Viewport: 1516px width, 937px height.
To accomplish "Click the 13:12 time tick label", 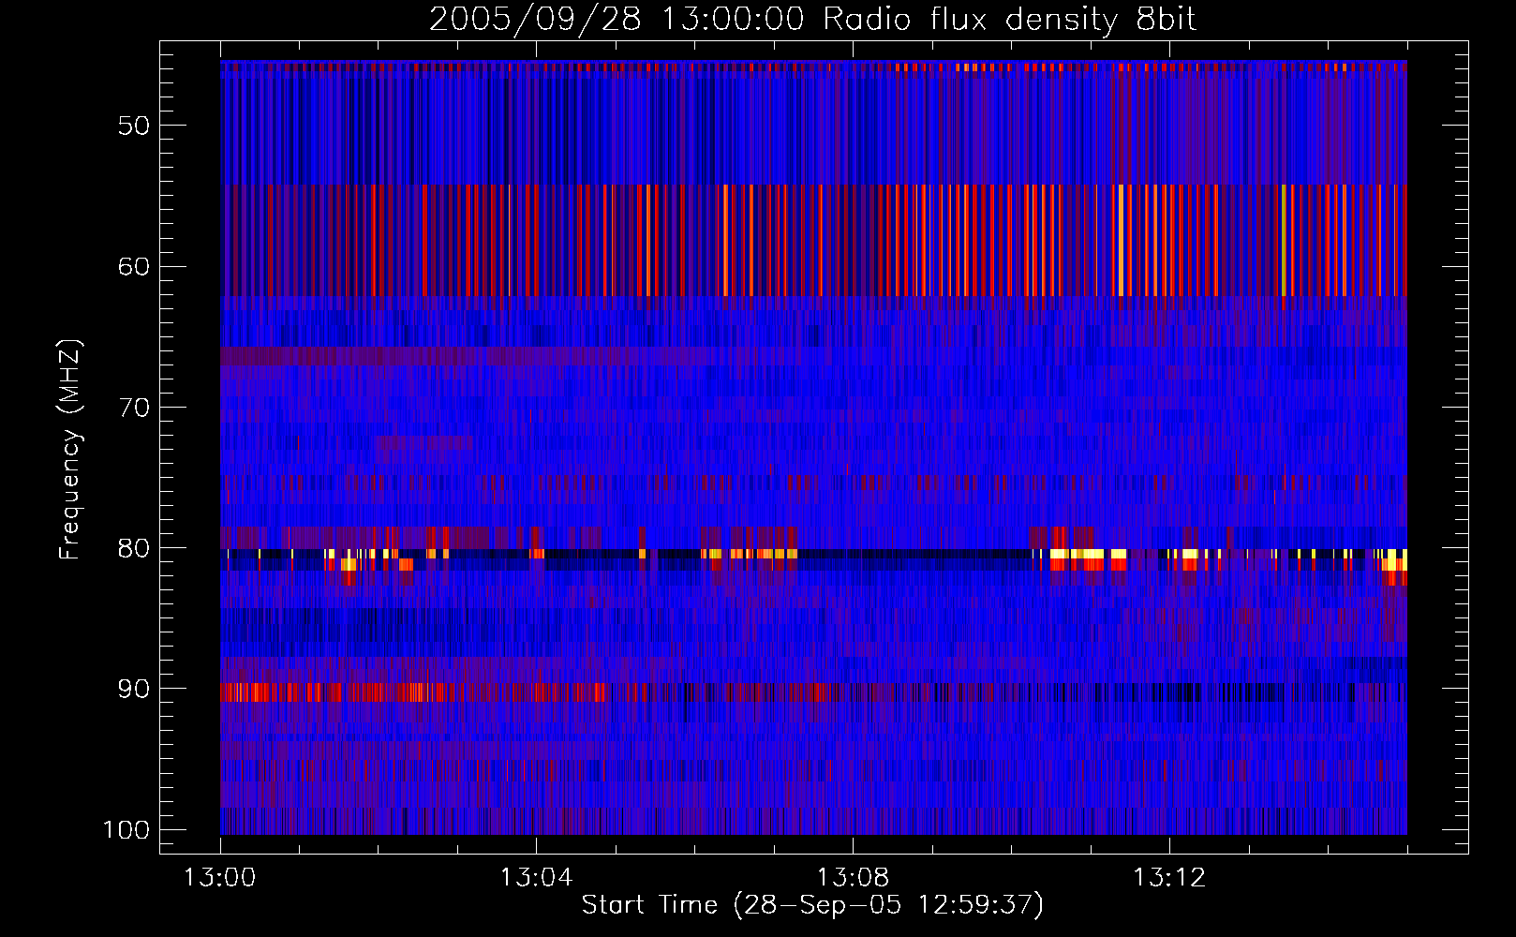I will point(1169,878).
